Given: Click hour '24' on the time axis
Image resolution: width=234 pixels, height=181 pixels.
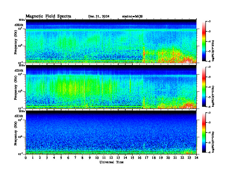Looking at the screenshot, I should click(x=196, y=158).
